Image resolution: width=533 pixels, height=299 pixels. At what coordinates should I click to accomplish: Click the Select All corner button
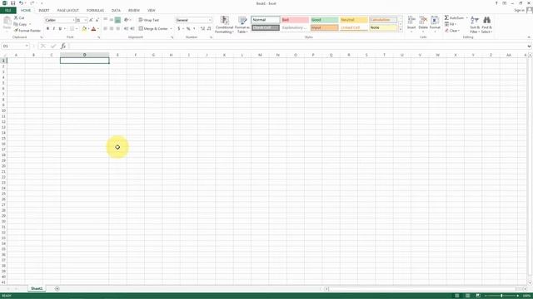(x=3, y=55)
